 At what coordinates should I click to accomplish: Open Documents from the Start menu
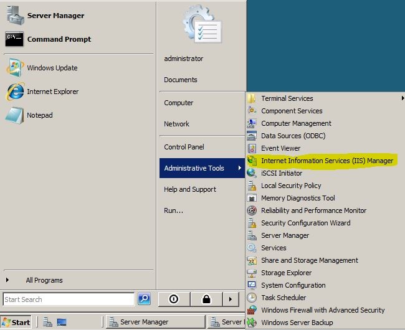pyautogui.click(x=180, y=80)
